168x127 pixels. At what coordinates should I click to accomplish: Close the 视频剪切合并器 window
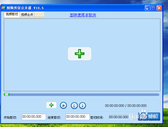(x=159, y=8)
